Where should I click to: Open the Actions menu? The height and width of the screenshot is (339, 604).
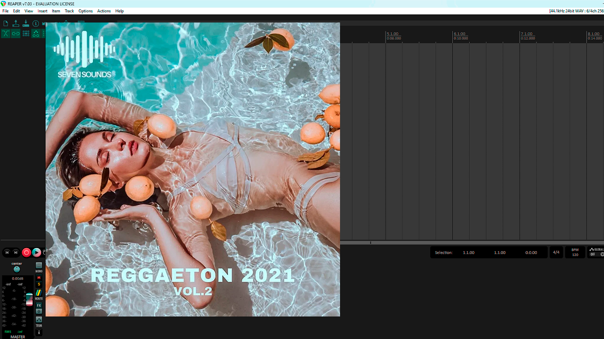click(104, 11)
